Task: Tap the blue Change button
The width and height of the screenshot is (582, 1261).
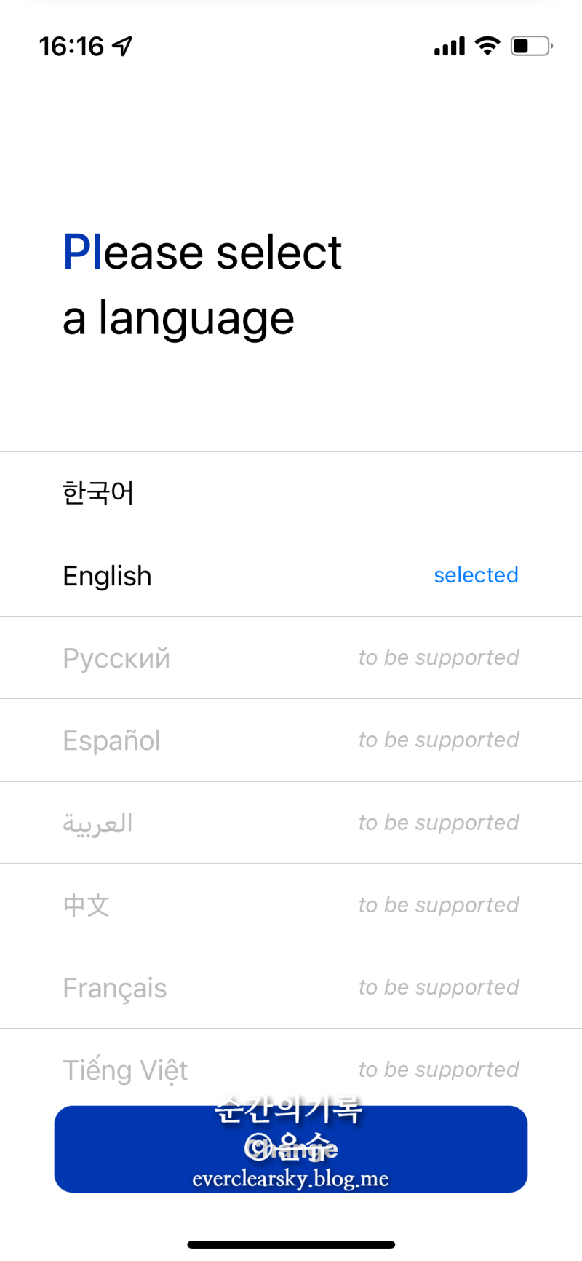Action: [x=291, y=1149]
